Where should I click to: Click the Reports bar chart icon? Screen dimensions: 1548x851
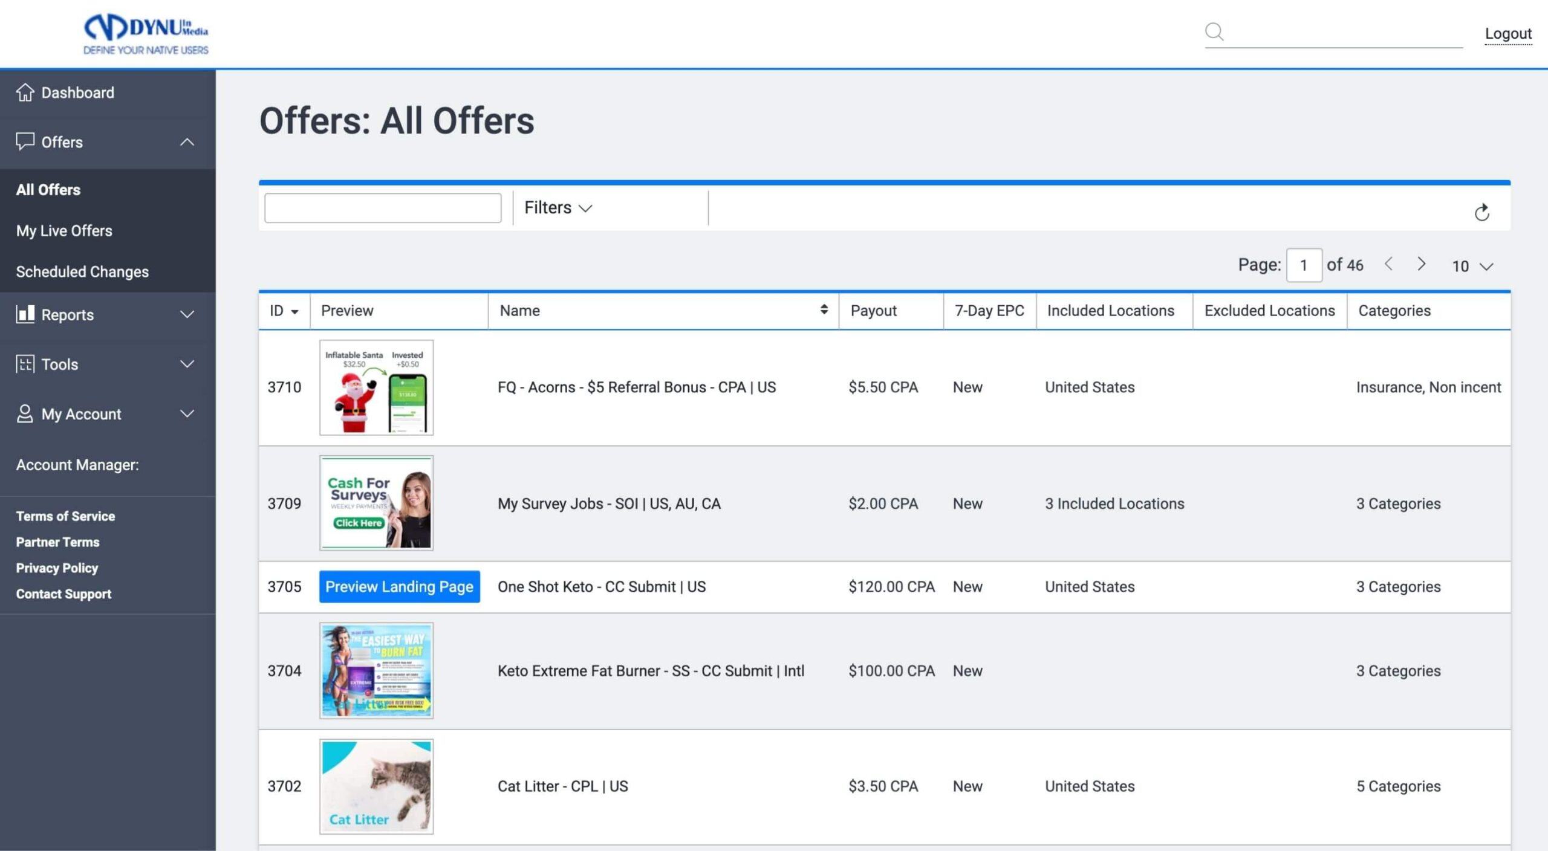(25, 314)
